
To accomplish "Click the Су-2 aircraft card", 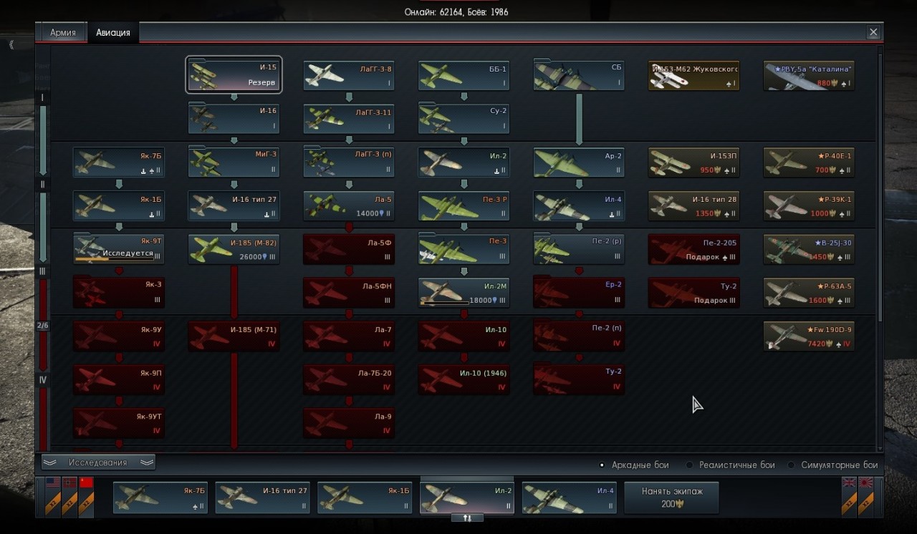I will point(464,119).
